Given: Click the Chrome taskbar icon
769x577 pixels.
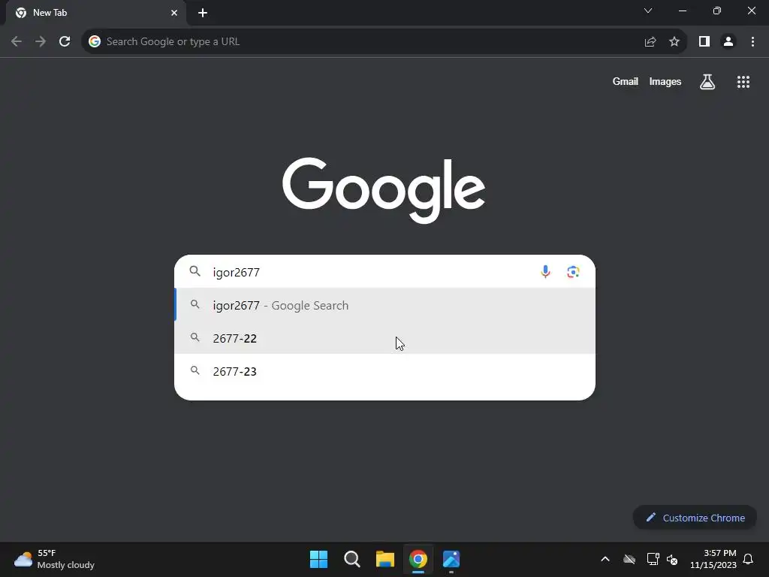Looking at the screenshot, I should (x=418, y=559).
